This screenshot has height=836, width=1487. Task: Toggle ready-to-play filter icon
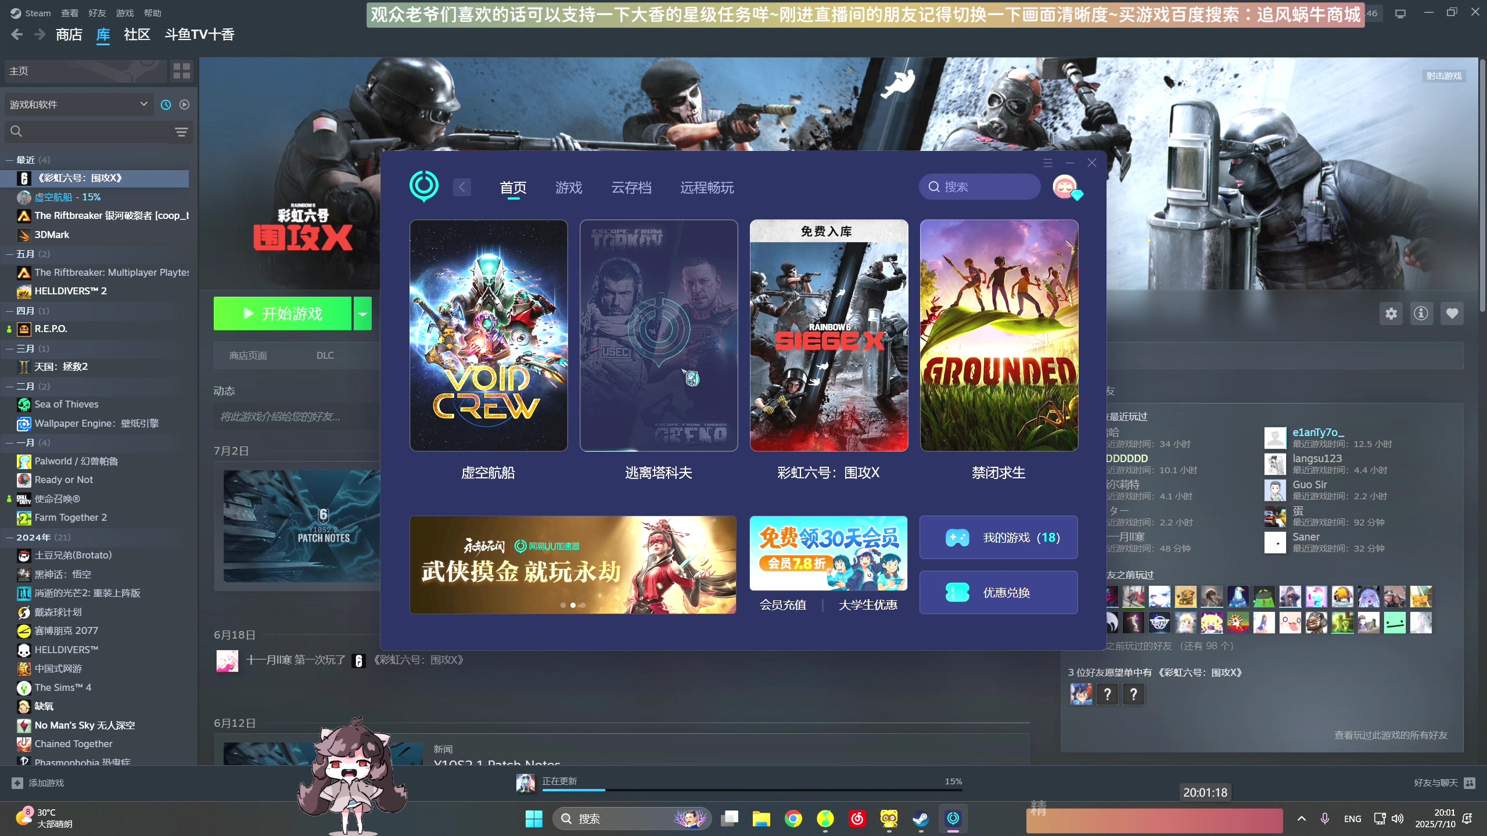click(x=185, y=105)
